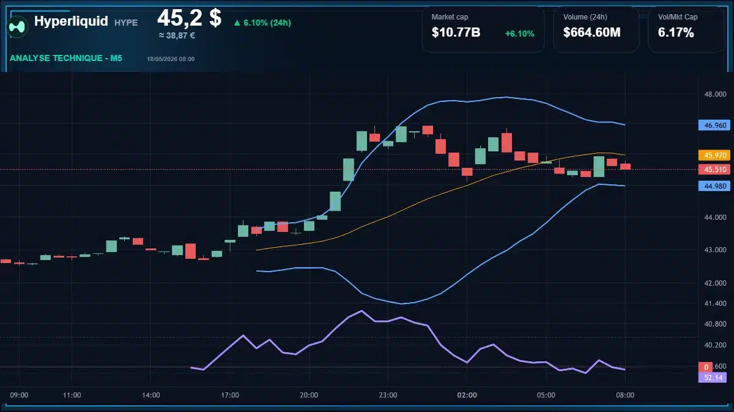This screenshot has height=412, width=734.
Task: Click the 45.510 red last price tag
Action: tap(714, 169)
